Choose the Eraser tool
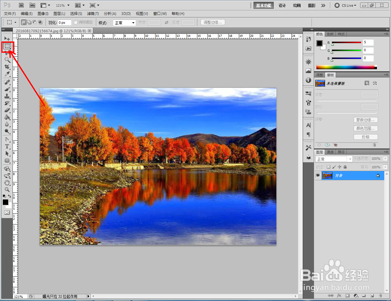Viewport: 391px width, 301px height. pyautogui.click(x=7, y=110)
